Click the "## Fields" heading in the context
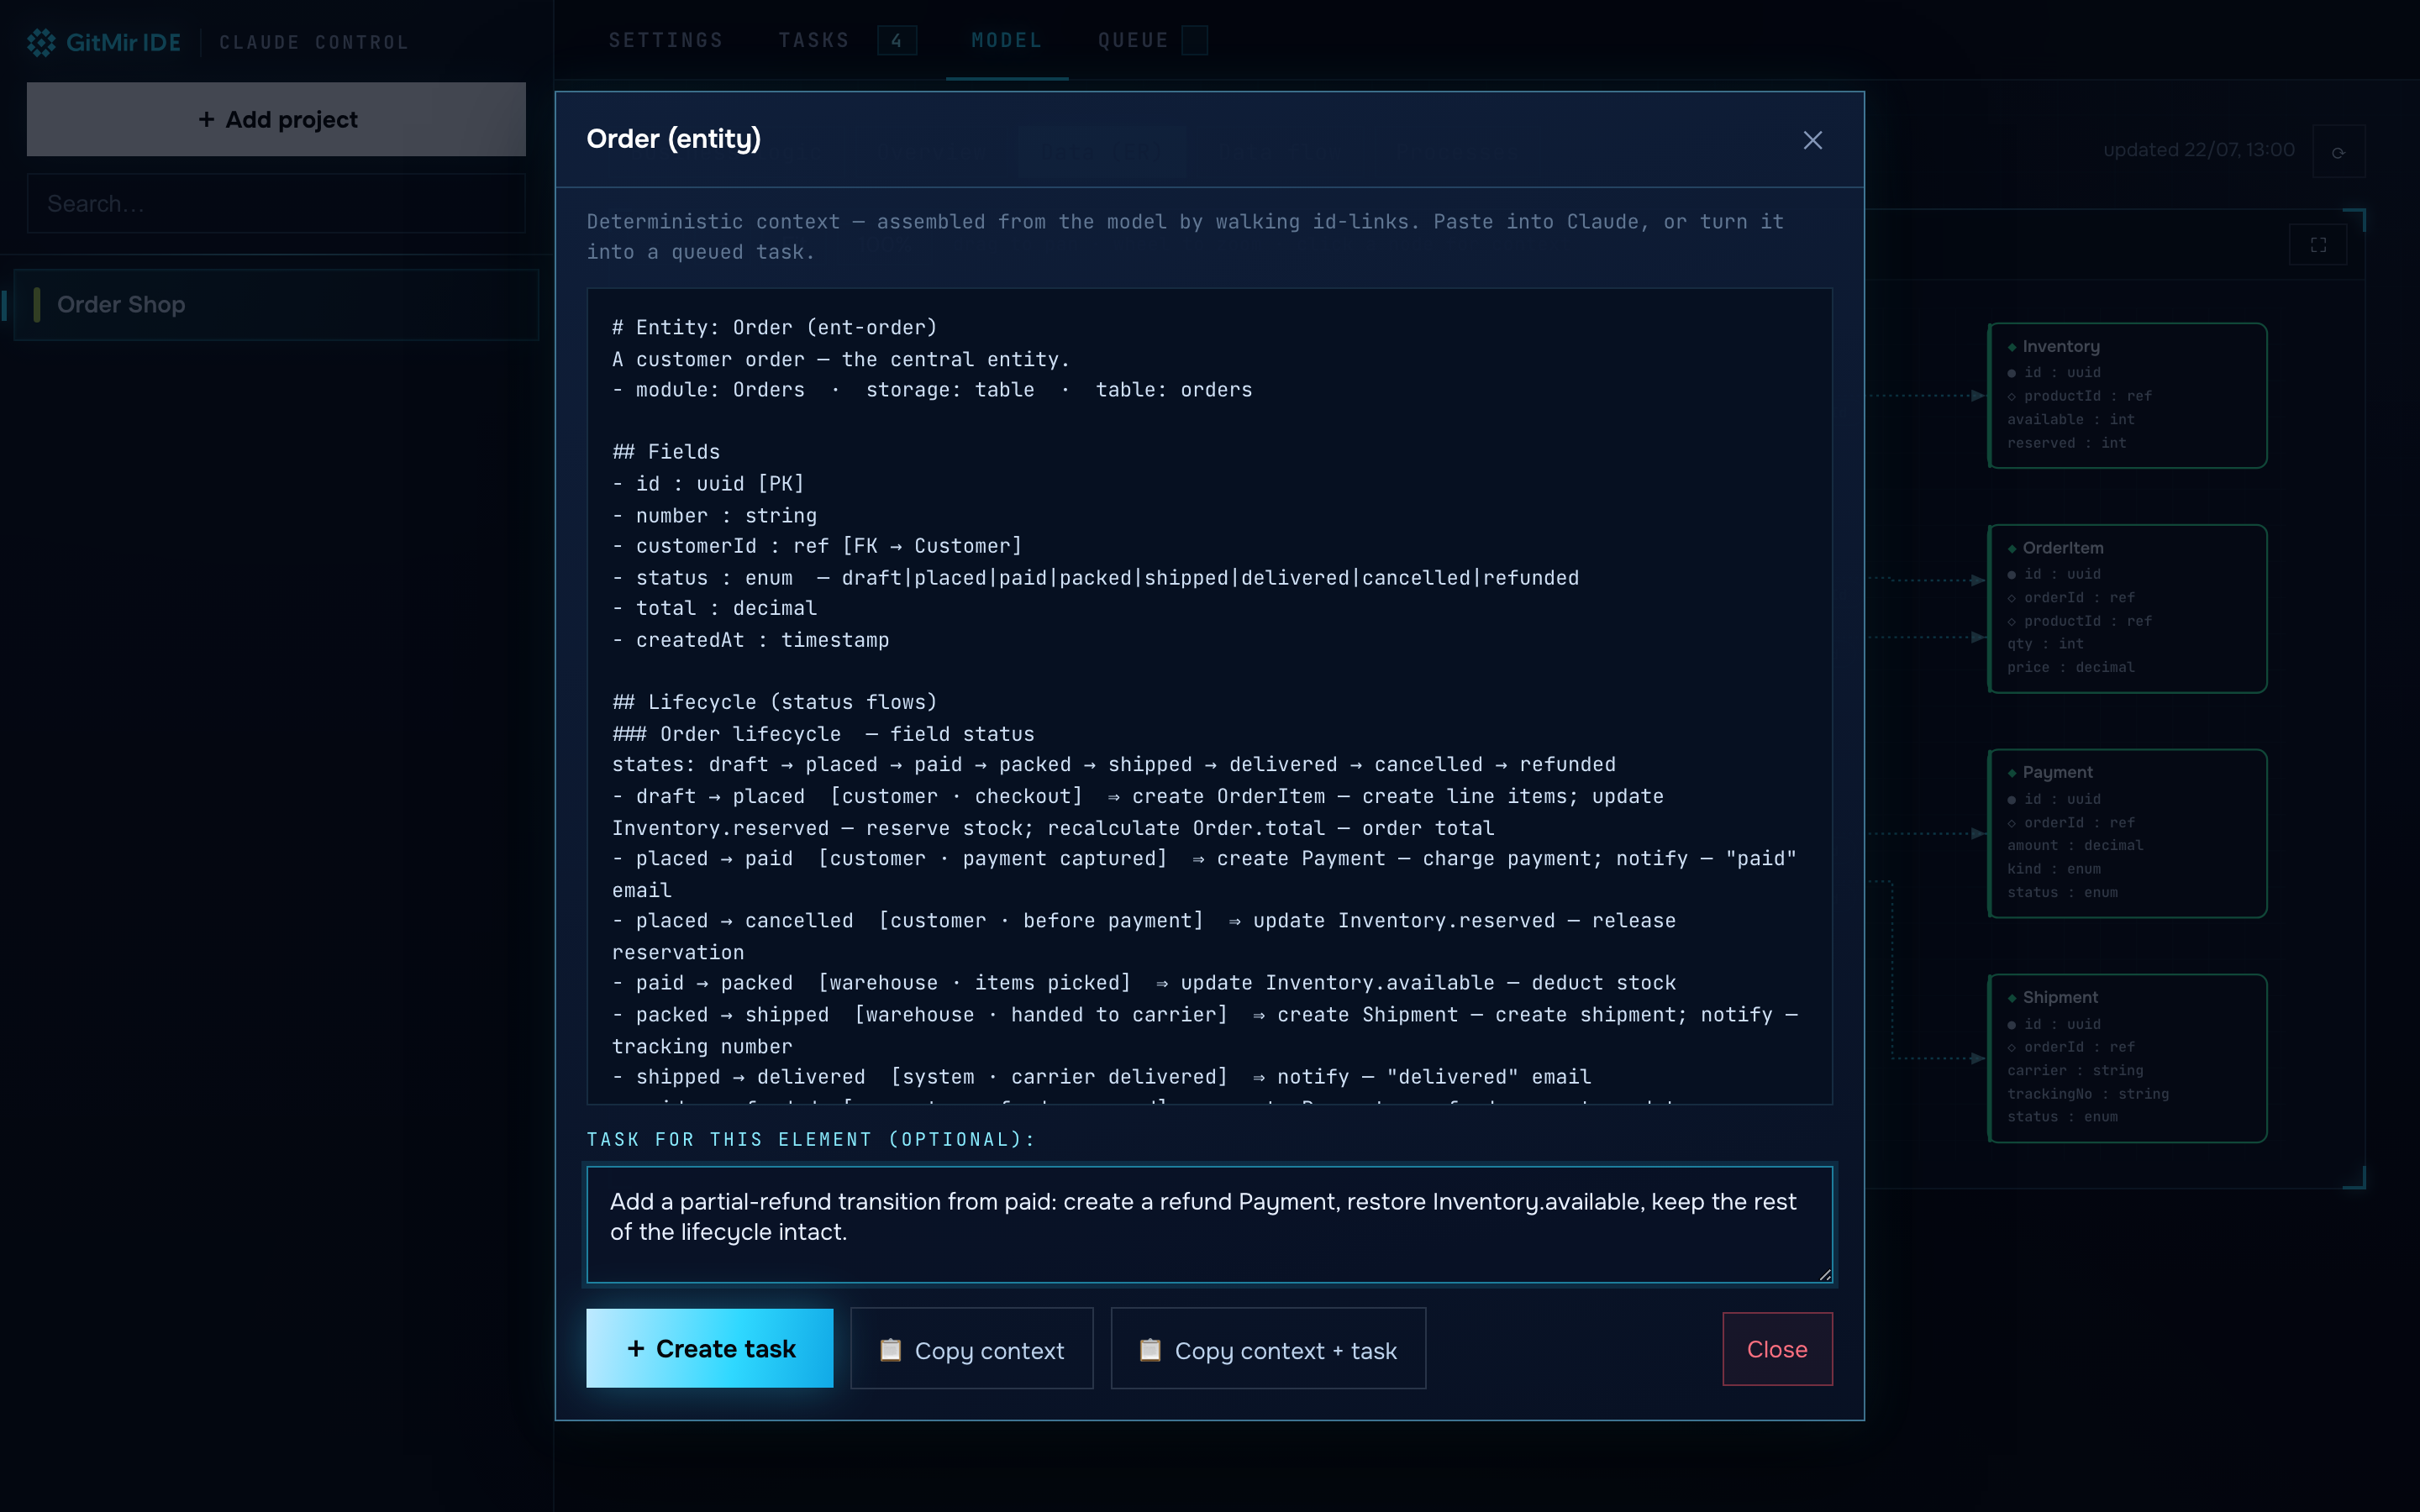 (666, 452)
